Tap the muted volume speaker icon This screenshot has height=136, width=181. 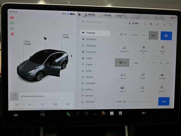click(144, 113)
